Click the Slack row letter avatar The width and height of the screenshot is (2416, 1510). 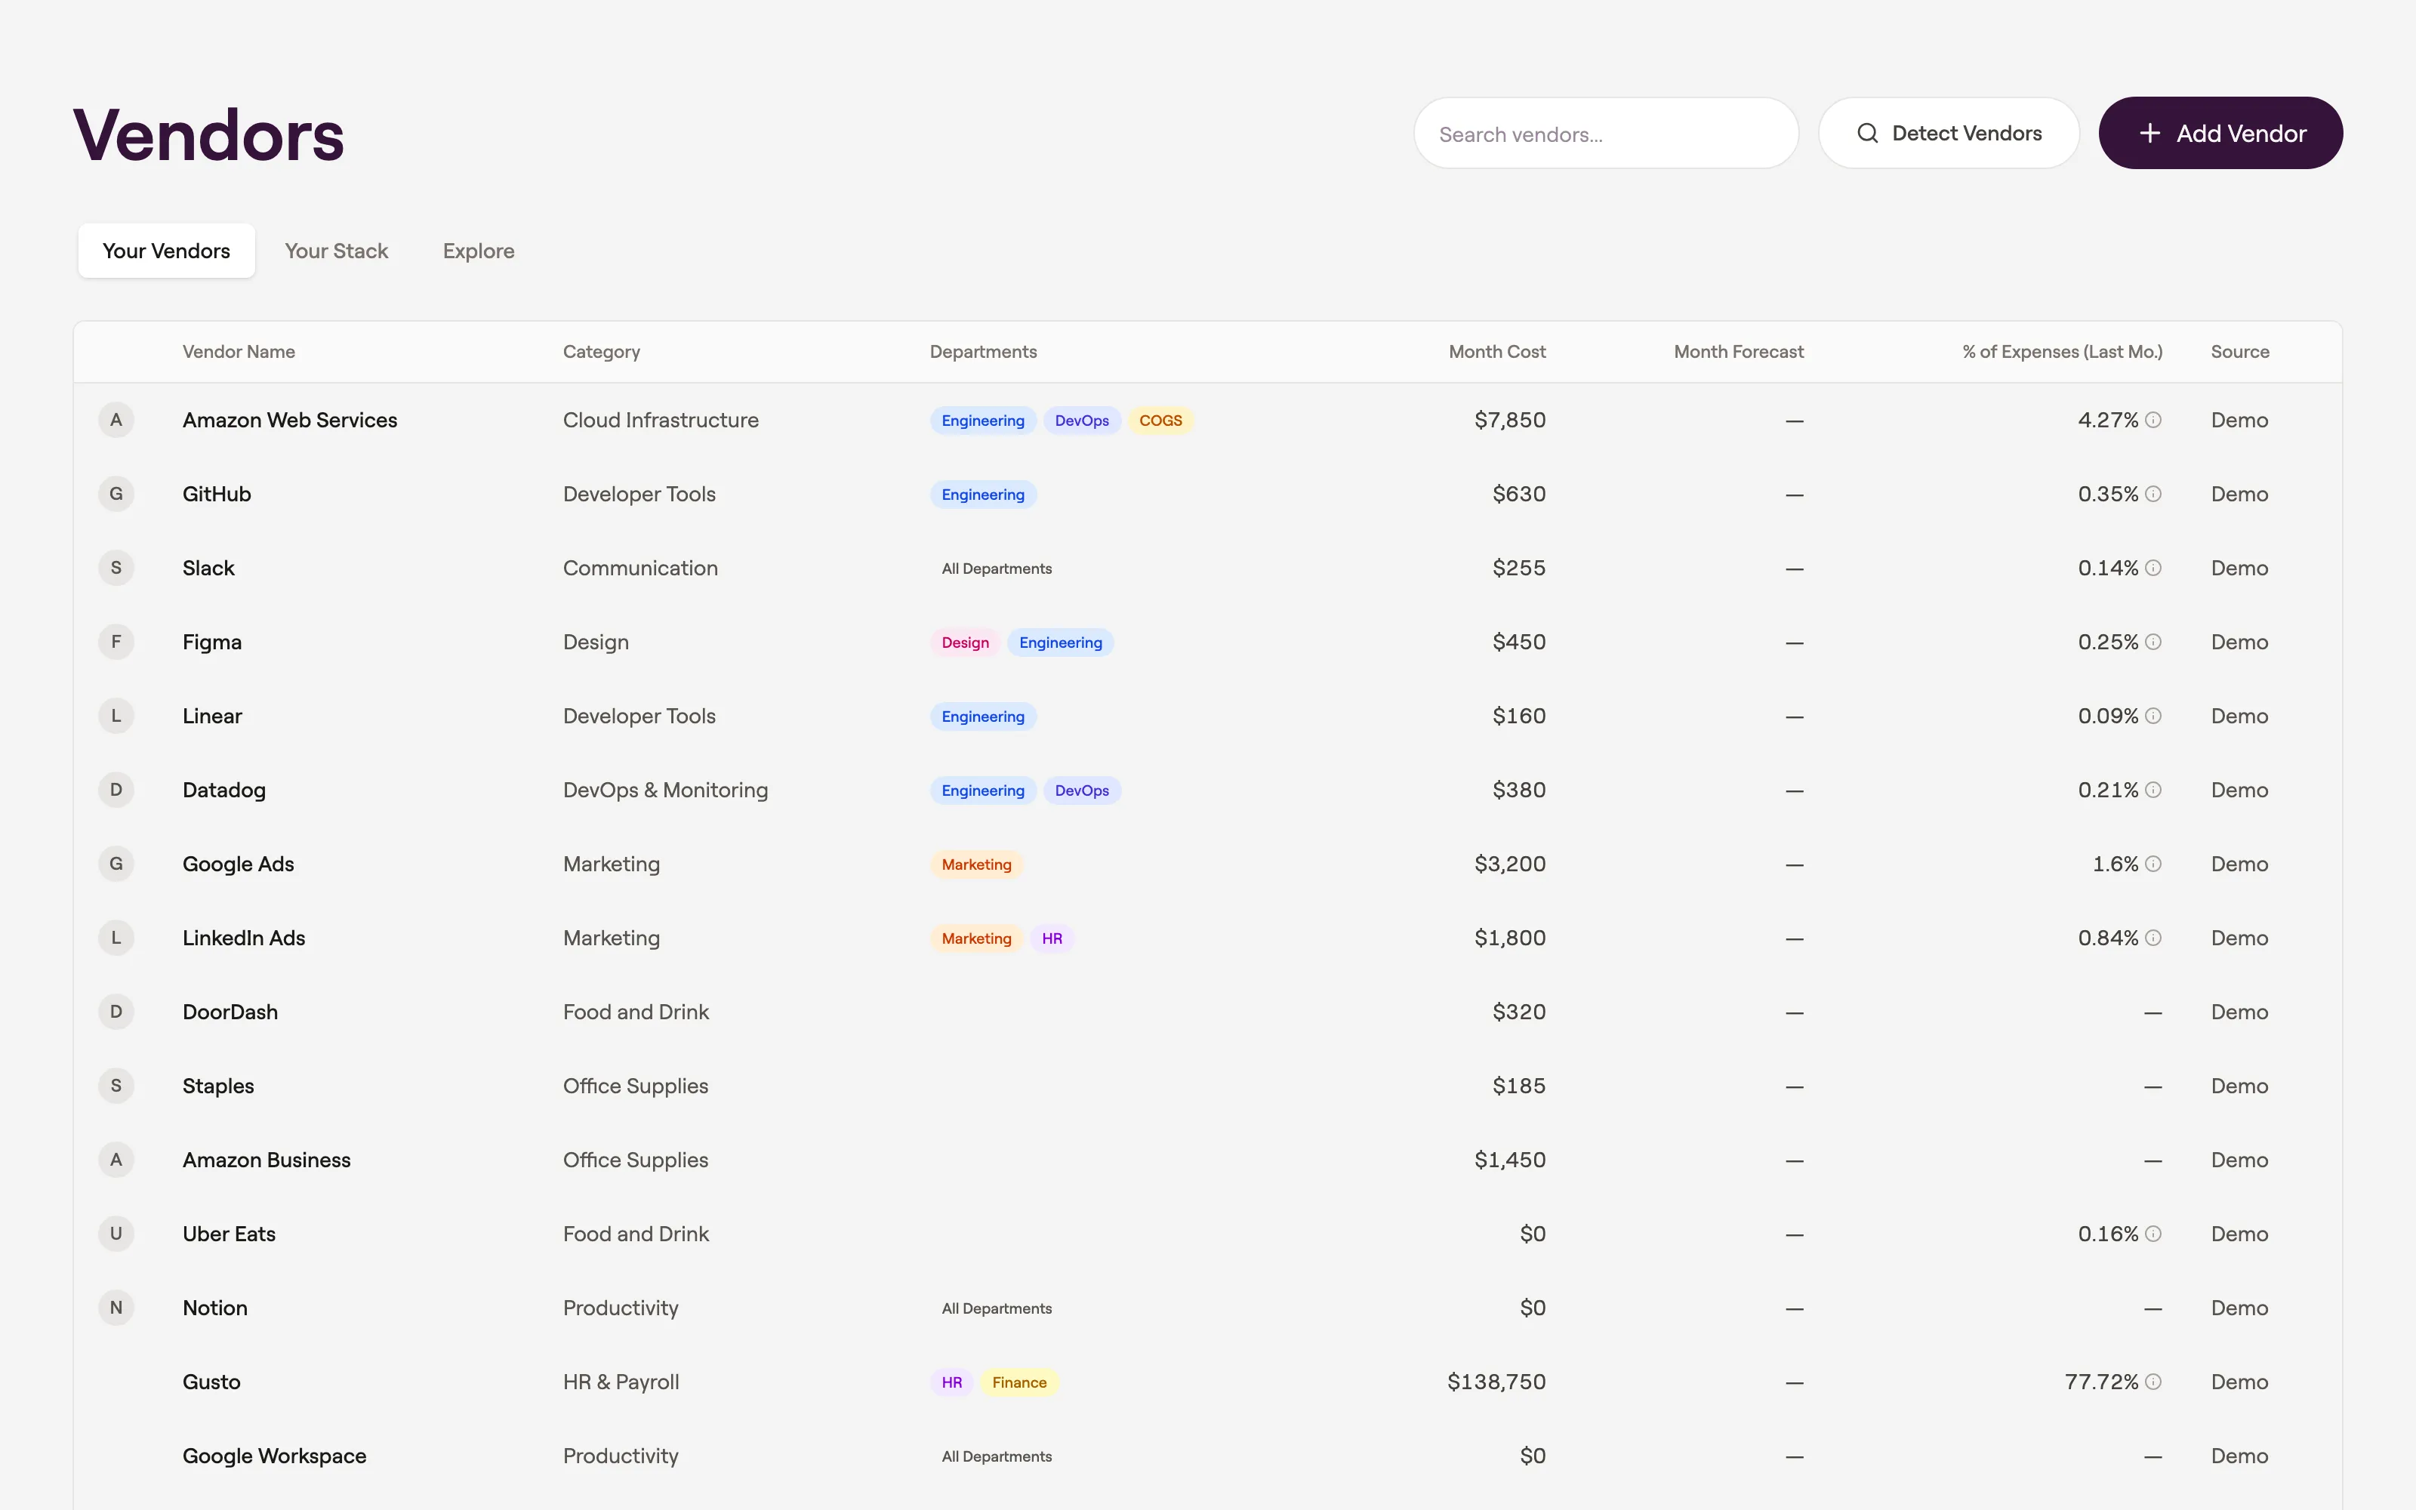point(116,569)
